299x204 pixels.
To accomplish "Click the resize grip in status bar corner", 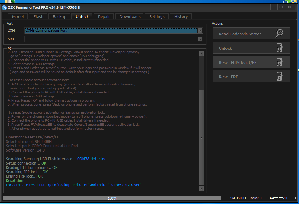I will coord(294,199).
